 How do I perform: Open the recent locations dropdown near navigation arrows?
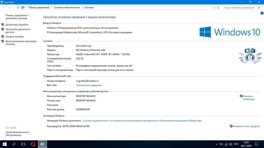pos(14,8)
